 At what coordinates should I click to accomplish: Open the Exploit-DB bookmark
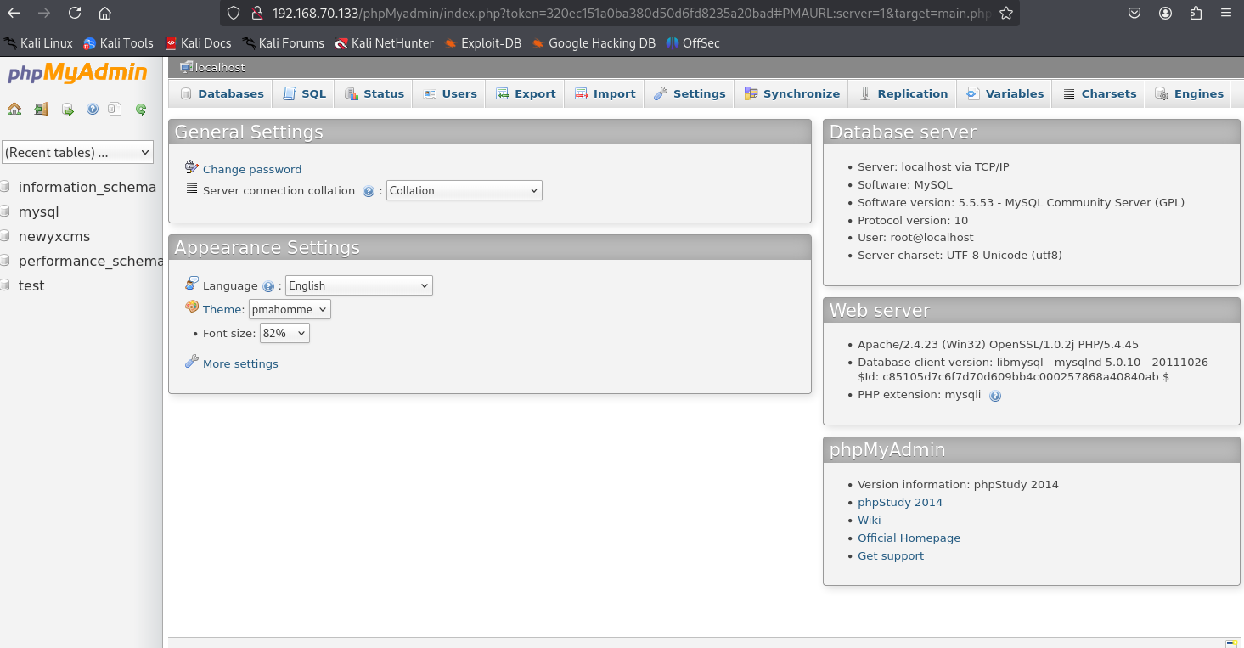pyautogui.click(x=482, y=42)
